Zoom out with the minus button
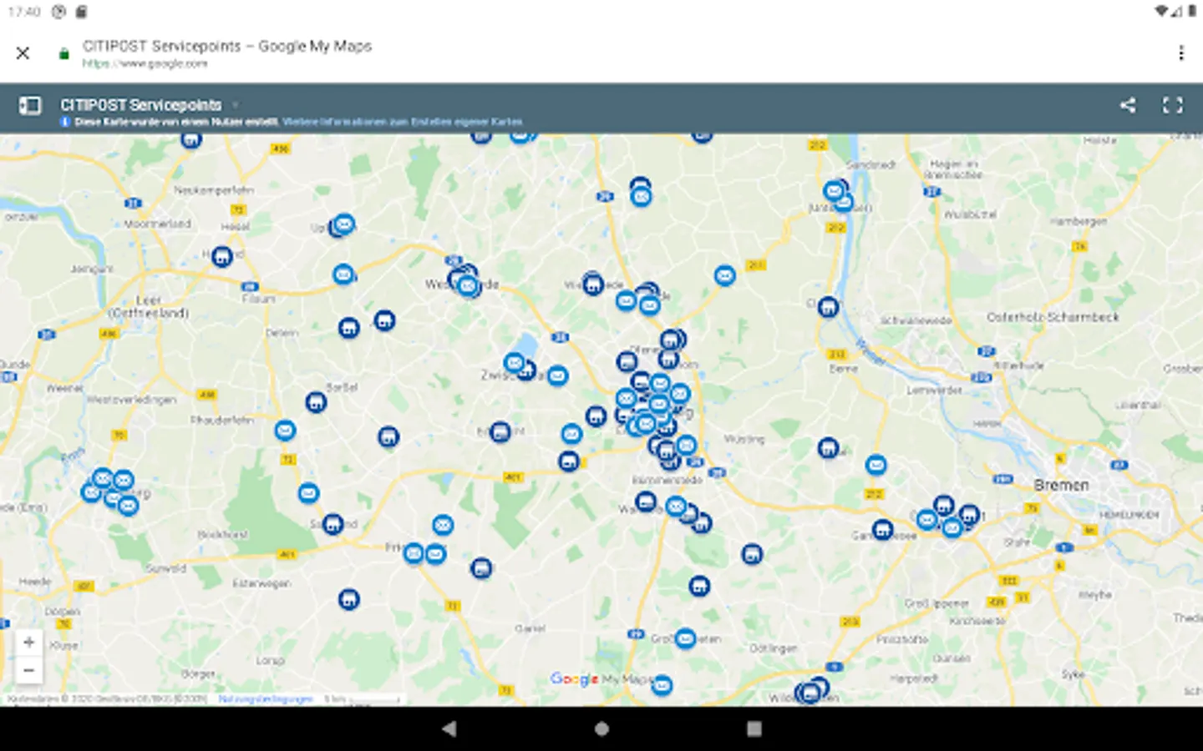Image resolution: width=1203 pixels, height=751 pixels. tap(28, 671)
